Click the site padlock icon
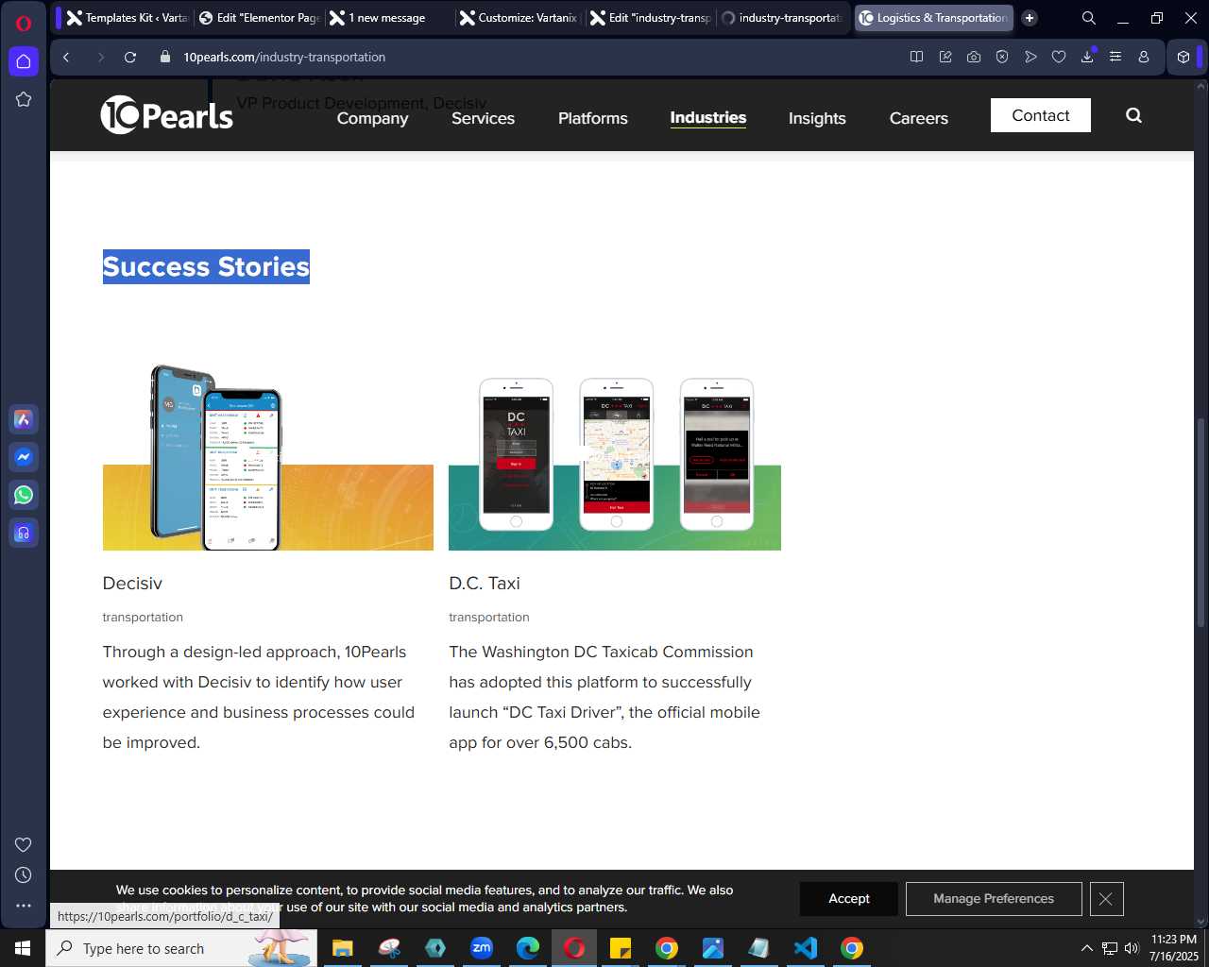The width and height of the screenshot is (1209, 967). click(165, 57)
